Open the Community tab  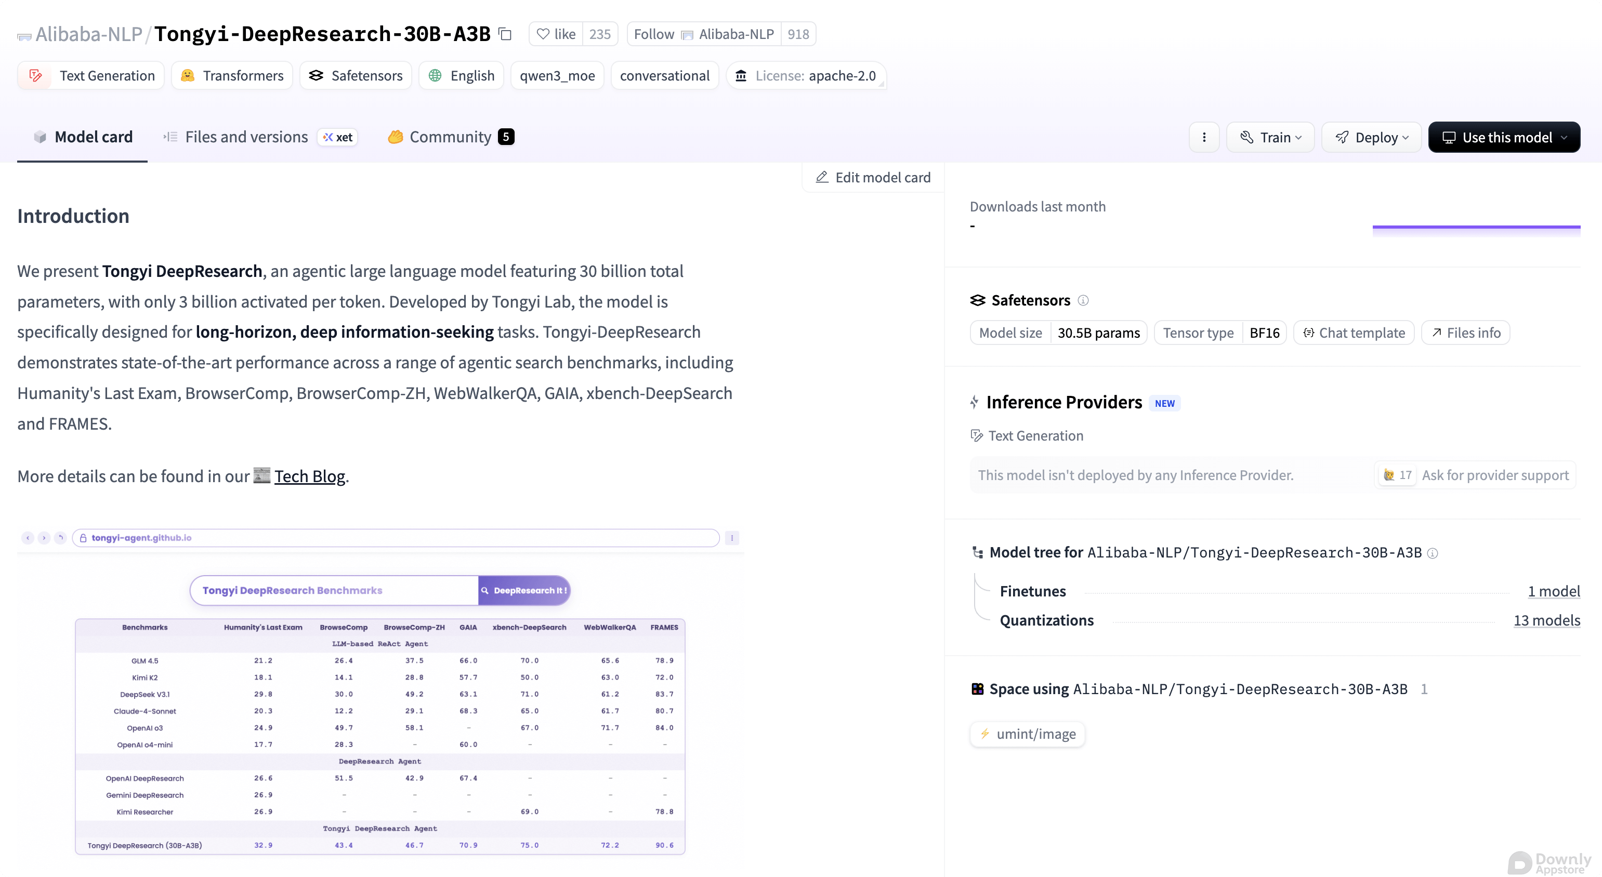pyautogui.click(x=450, y=137)
